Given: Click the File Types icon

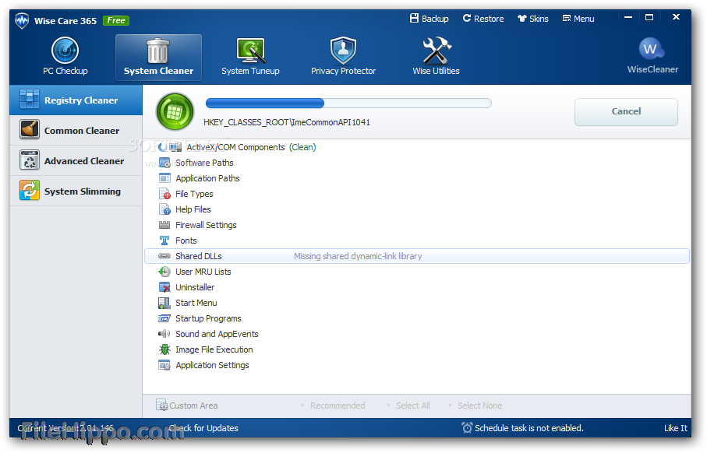Looking at the screenshot, I should point(164,194).
